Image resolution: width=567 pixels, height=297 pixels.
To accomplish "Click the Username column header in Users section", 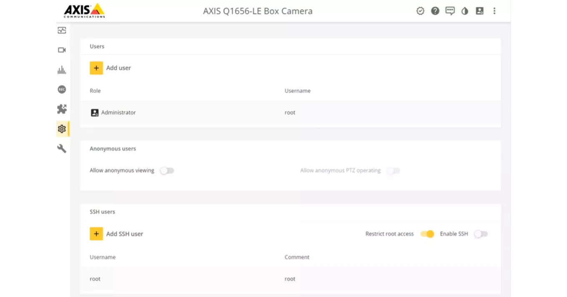I will (x=298, y=91).
